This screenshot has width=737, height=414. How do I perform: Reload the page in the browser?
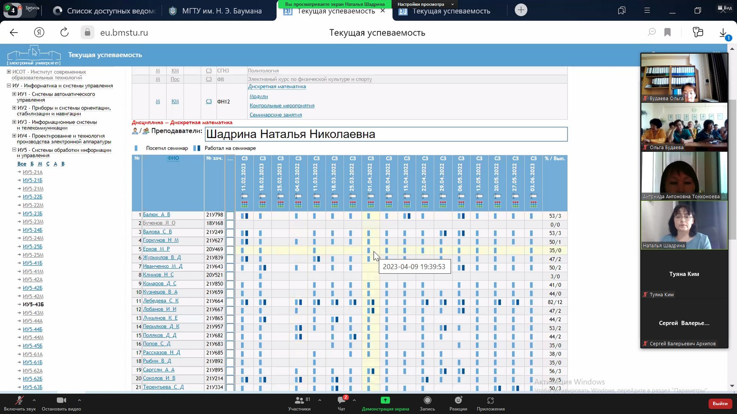[64, 32]
